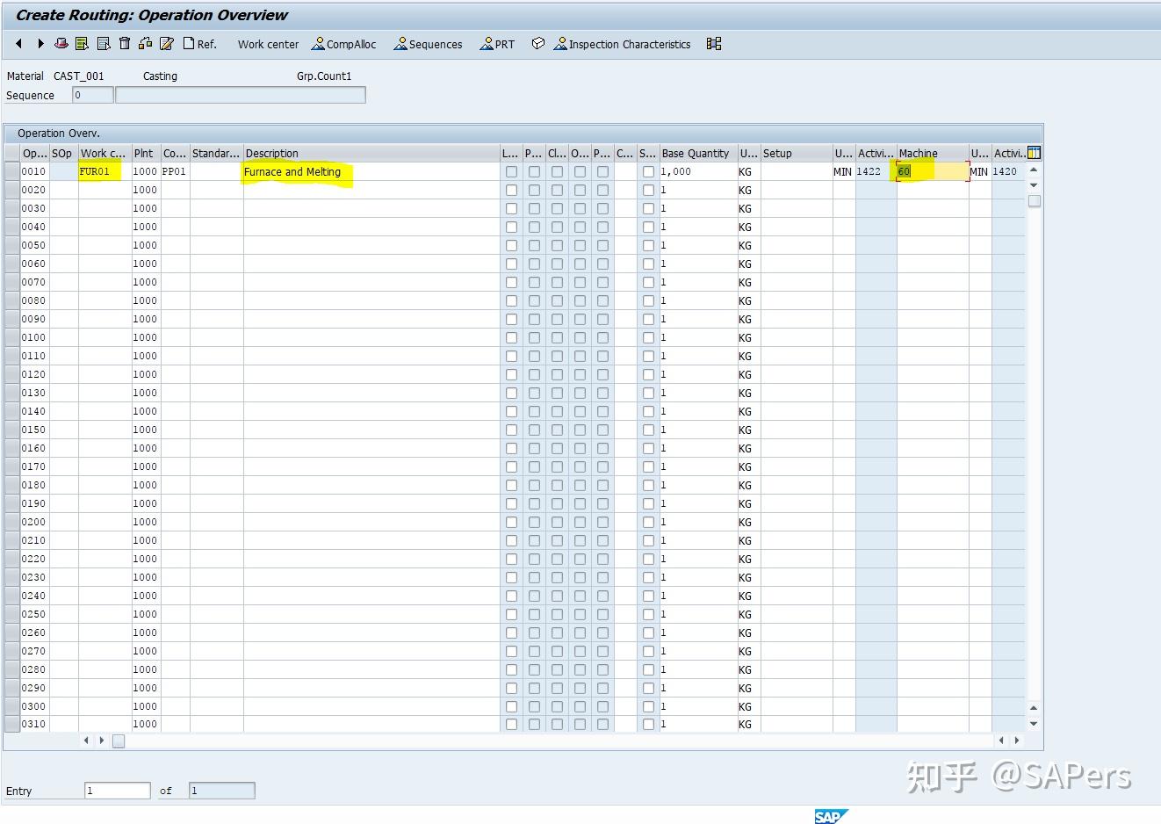This screenshot has height=824, width=1161.
Task: Tick the settlement checkbox next to Base Quantity 1,000
Action: coord(648,171)
